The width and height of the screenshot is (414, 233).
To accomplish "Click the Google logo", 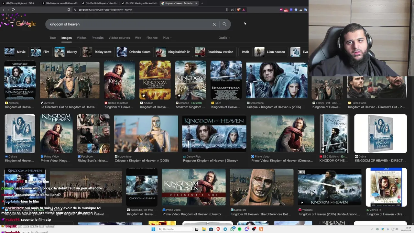I will click(26, 24).
